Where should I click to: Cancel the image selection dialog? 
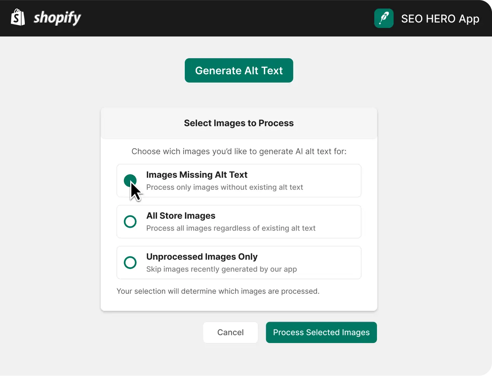[x=231, y=333]
